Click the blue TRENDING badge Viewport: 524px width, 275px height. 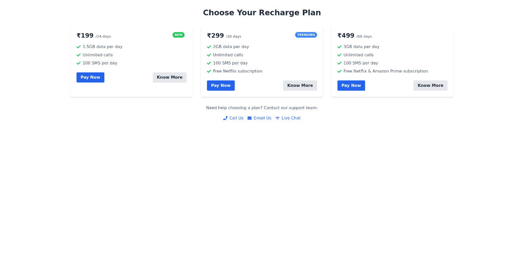(306, 34)
